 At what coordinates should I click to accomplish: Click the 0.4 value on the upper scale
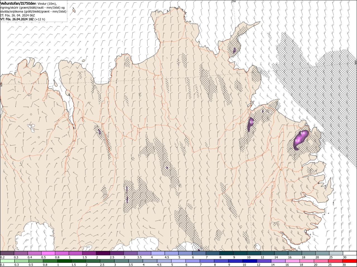[30, 257]
